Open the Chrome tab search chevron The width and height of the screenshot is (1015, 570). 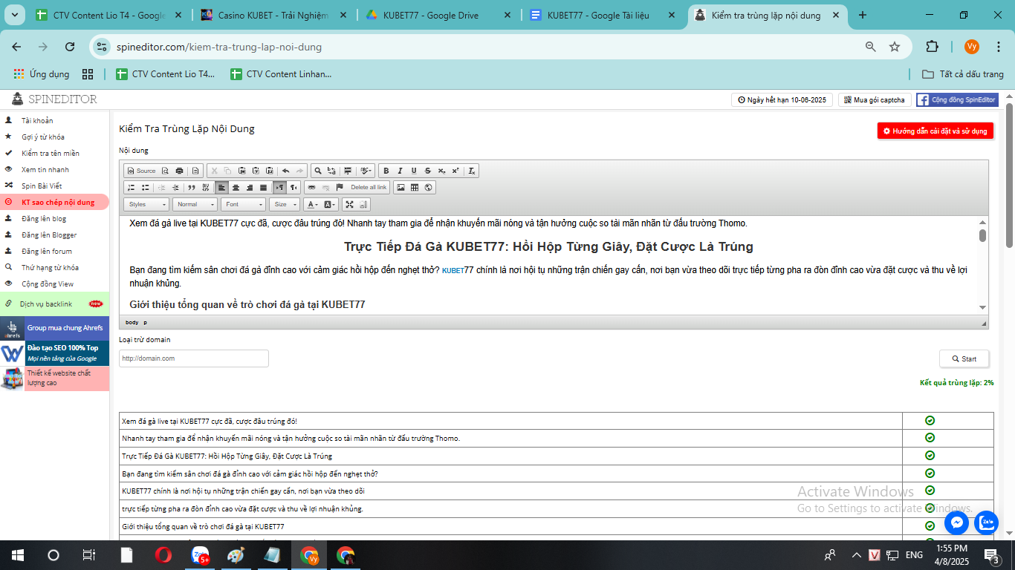pyautogui.click(x=15, y=15)
